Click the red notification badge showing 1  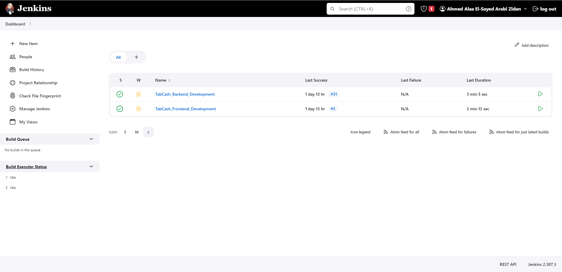click(431, 9)
